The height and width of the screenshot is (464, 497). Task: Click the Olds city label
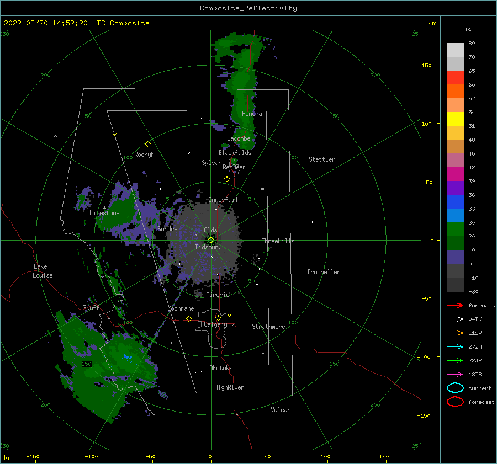pos(210,230)
